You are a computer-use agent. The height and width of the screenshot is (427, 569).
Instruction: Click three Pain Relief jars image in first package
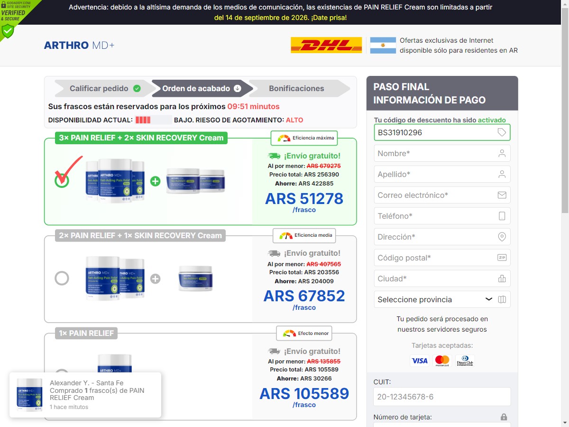point(115,181)
